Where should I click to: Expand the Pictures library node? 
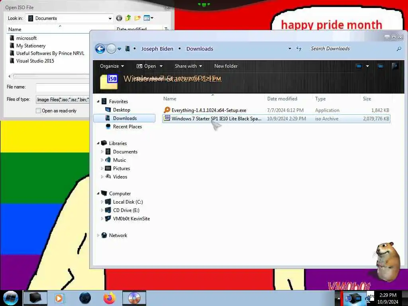coord(102,169)
